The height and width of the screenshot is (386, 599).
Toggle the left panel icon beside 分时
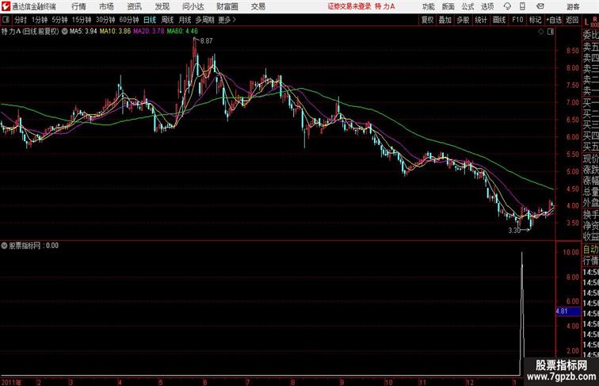[x=6, y=20]
